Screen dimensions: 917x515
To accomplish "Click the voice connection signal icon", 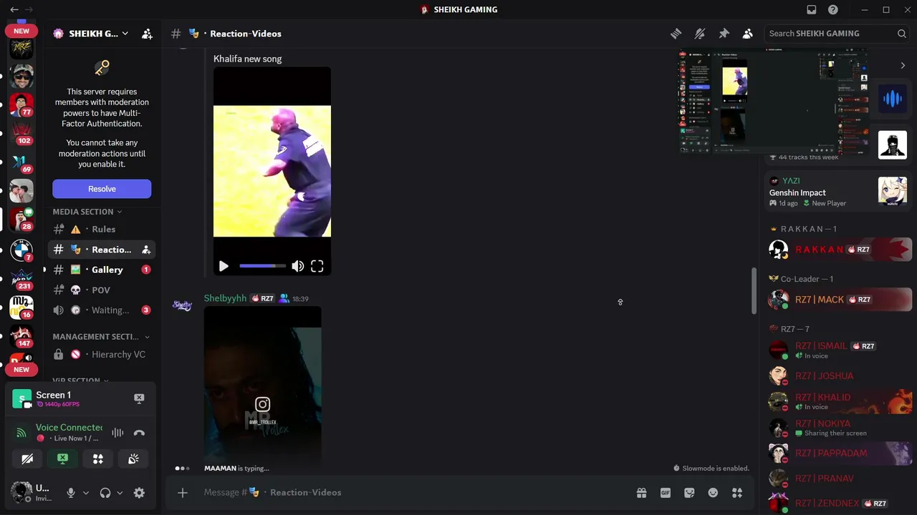I will pos(21,432).
